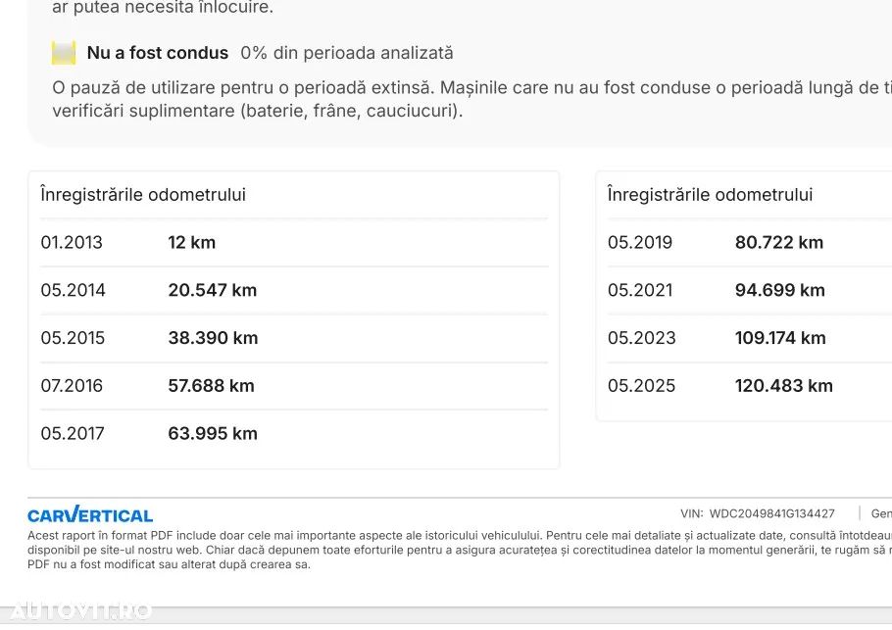Click '0% din perioada analizată' text
Image resolution: width=892 pixels, height=630 pixels.
tap(347, 53)
